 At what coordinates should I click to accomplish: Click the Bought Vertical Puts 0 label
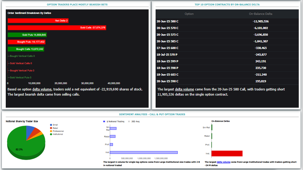click(x=22, y=70)
